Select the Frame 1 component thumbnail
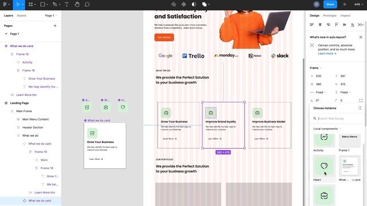This screenshot has height=206, width=367. point(349,141)
